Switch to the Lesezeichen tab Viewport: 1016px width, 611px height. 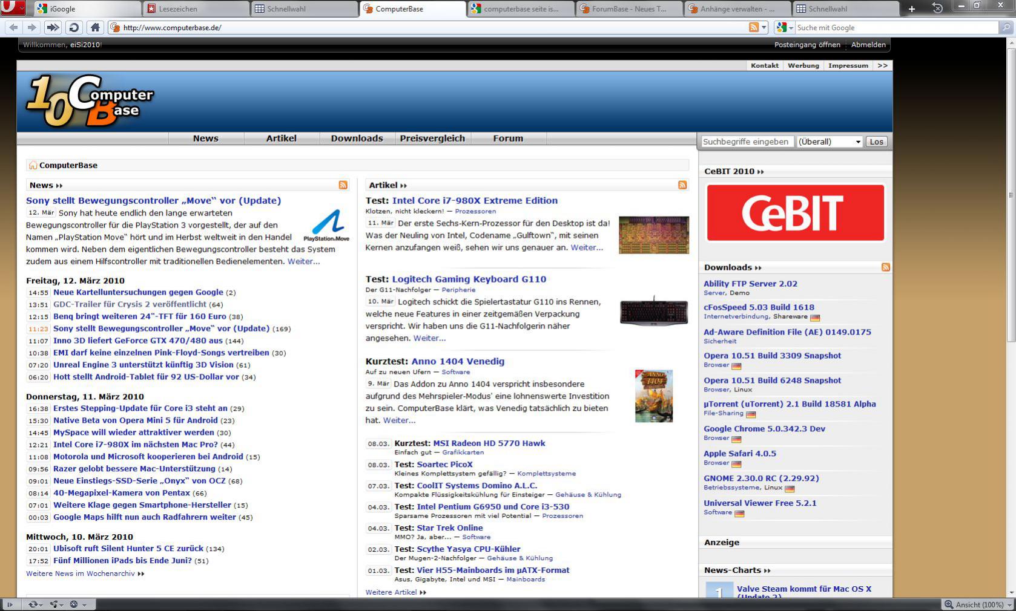[x=197, y=8]
